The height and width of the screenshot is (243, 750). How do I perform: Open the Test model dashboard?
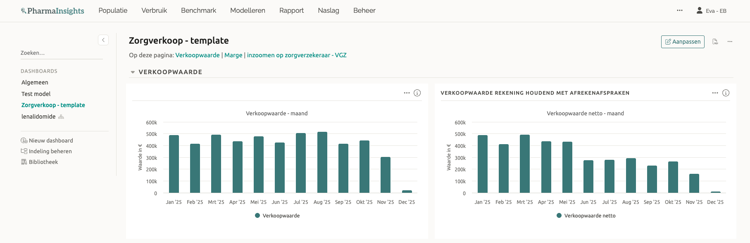click(x=36, y=94)
